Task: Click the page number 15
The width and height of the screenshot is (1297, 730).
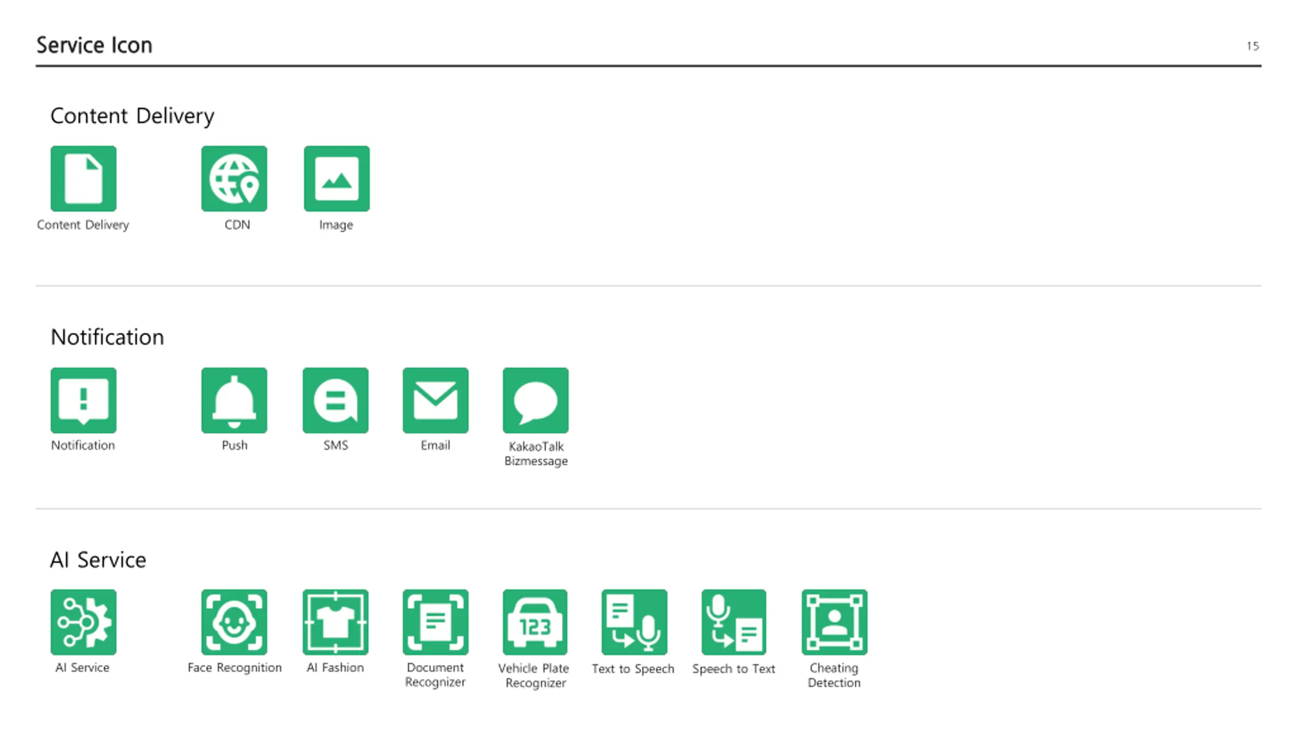Action: click(1253, 46)
